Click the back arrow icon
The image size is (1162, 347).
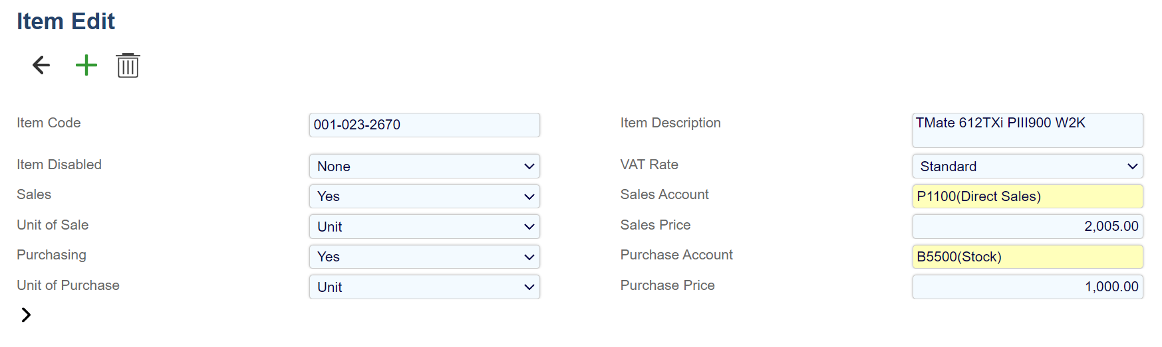pos(41,65)
